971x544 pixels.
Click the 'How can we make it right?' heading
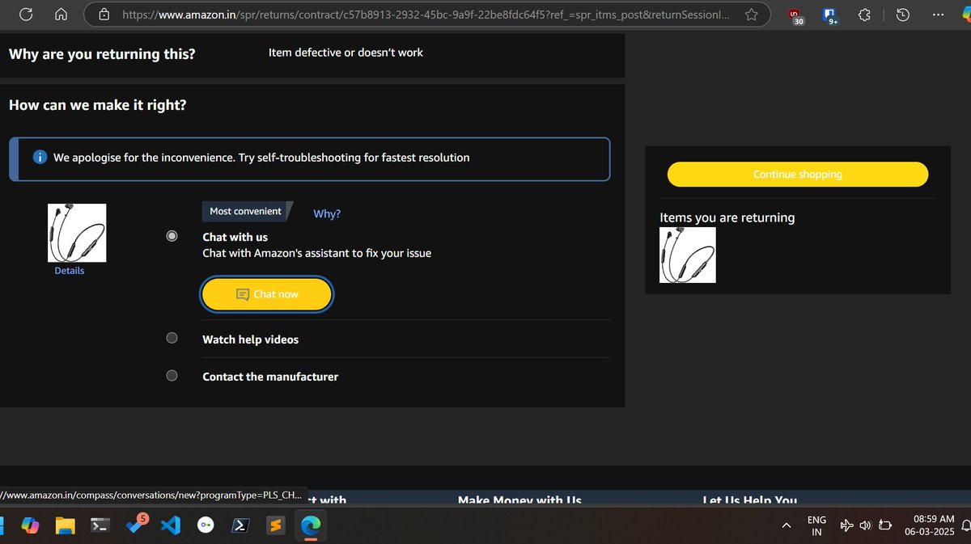coord(98,105)
